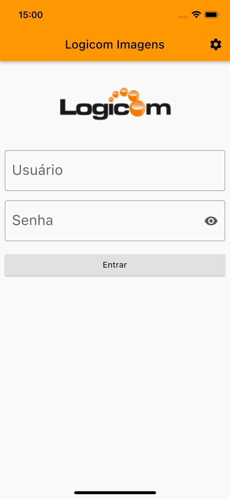Click the Wi-Fi status icon
This screenshot has width=230, height=499.
(x=196, y=15)
